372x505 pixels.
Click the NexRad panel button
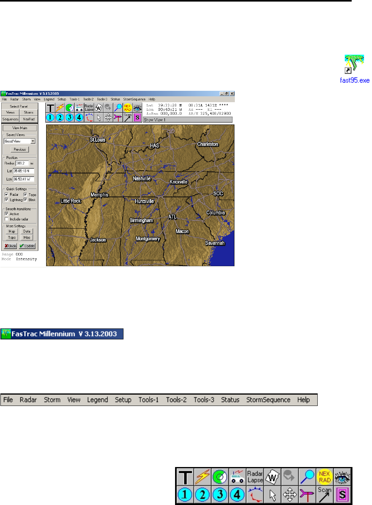(x=29, y=119)
